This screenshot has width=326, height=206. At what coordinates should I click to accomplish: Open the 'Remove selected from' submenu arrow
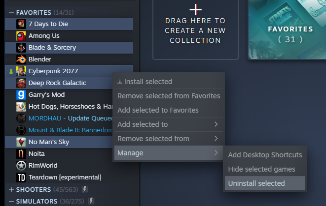click(x=216, y=139)
